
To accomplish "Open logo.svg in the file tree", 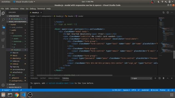I will 16,67.
